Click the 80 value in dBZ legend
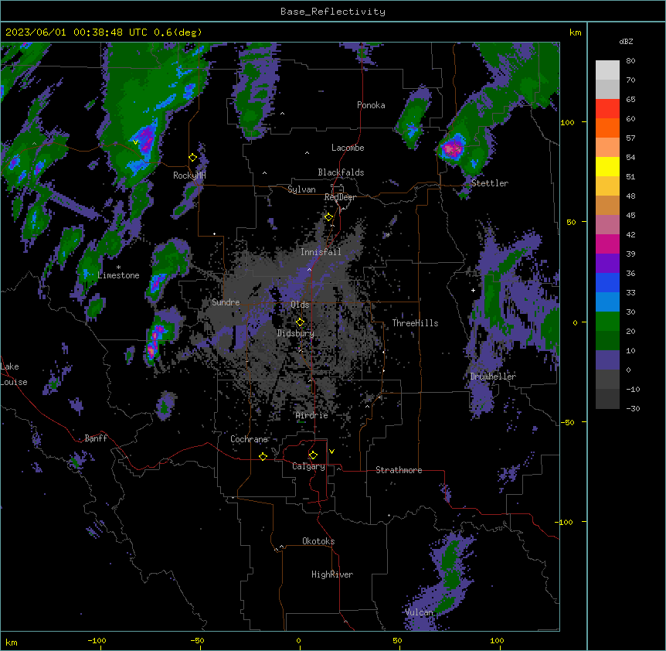The height and width of the screenshot is (651, 666). [x=630, y=61]
